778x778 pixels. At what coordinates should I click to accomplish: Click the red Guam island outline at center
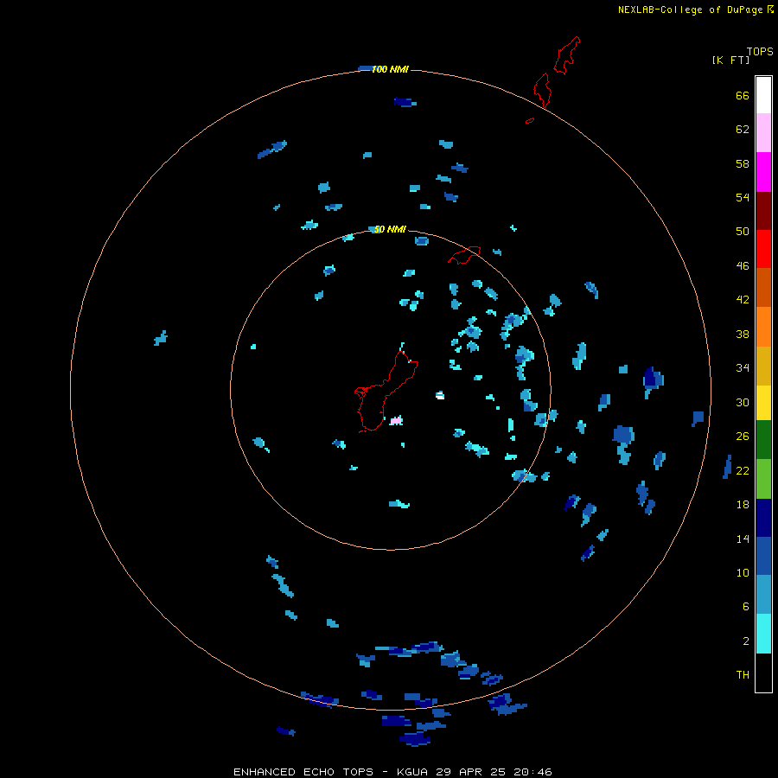pyautogui.click(x=385, y=390)
